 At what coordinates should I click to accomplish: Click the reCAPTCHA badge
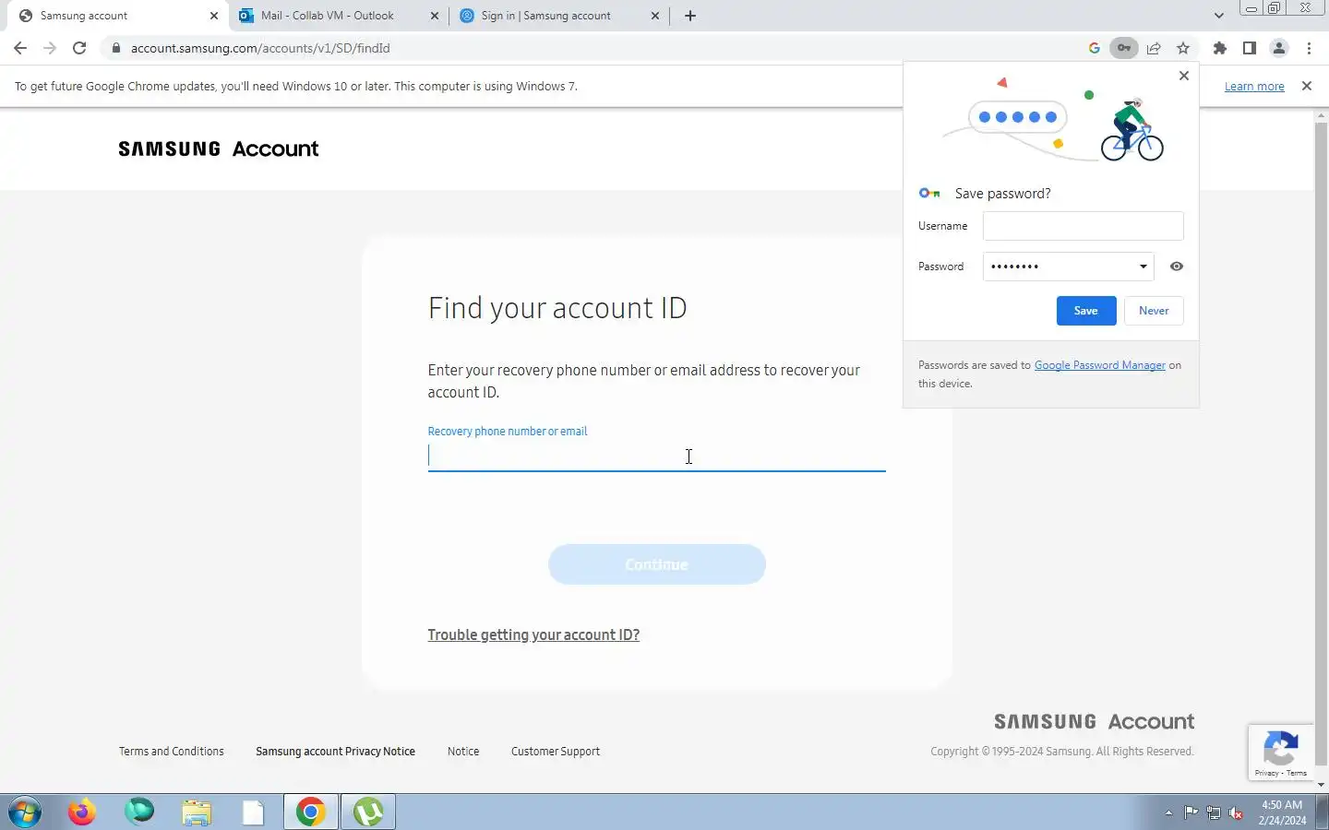tap(1281, 753)
